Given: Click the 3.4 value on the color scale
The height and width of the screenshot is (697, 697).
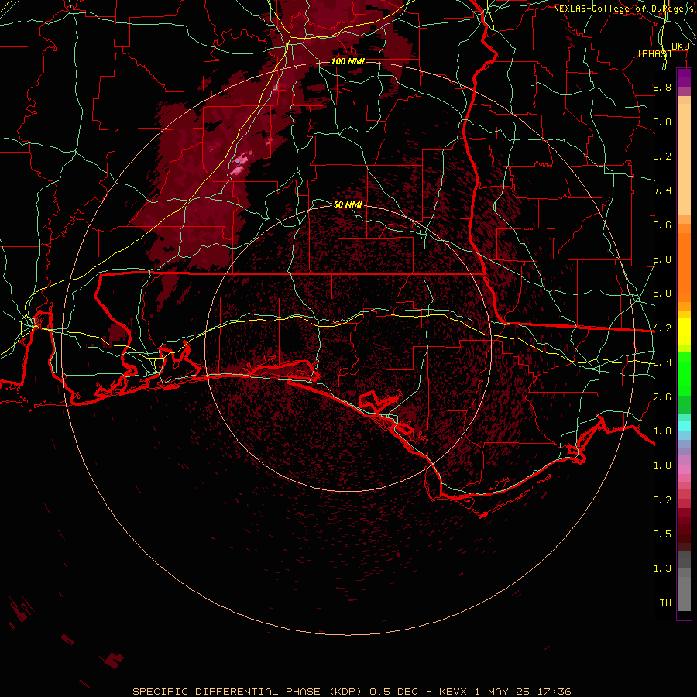Looking at the screenshot, I should (662, 362).
